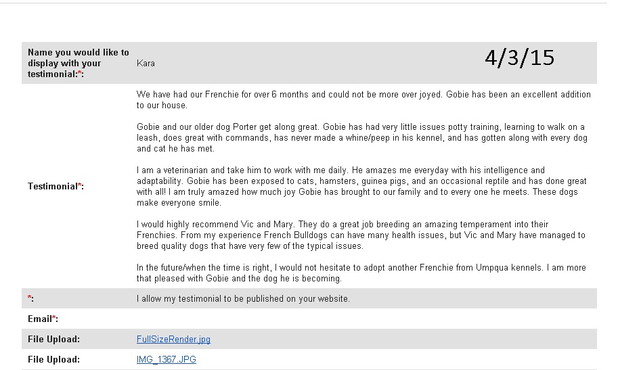Click the Email field label
The width and height of the screenshot is (618, 370).
[x=43, y=319]
